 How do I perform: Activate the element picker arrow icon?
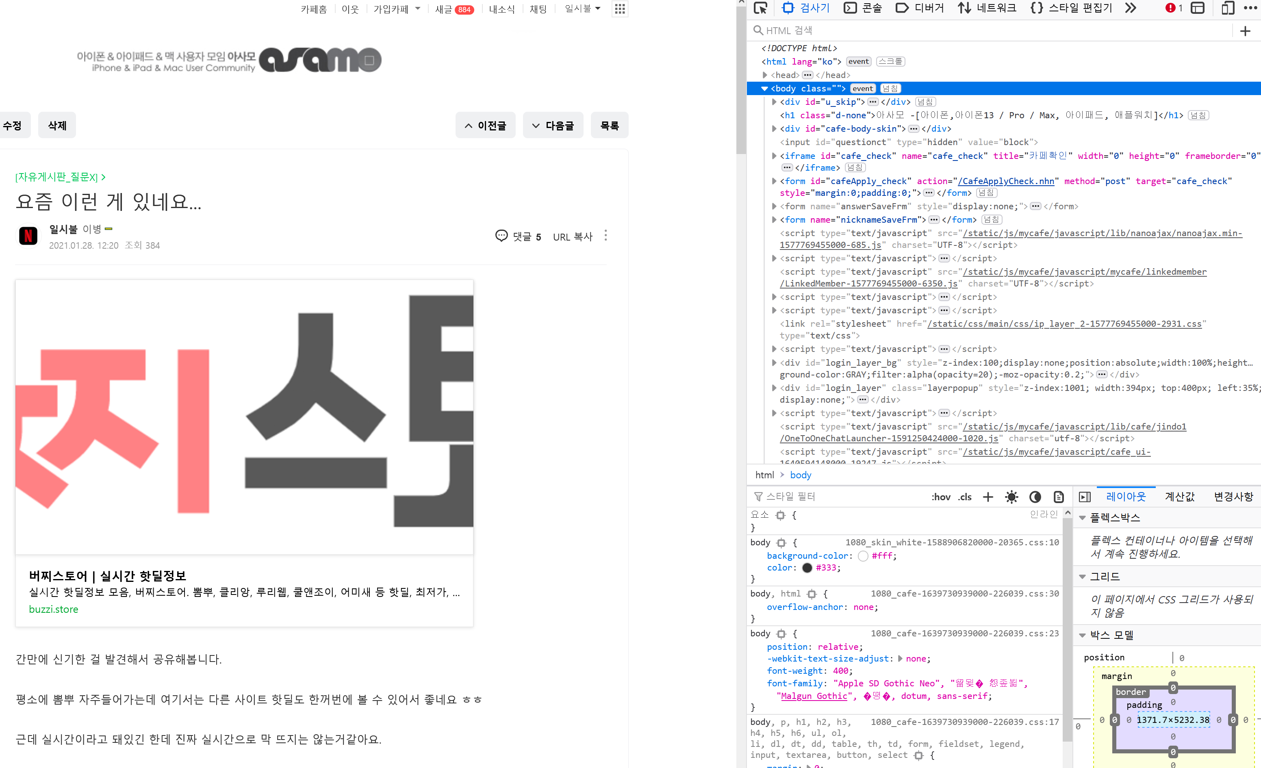point(761,8)
